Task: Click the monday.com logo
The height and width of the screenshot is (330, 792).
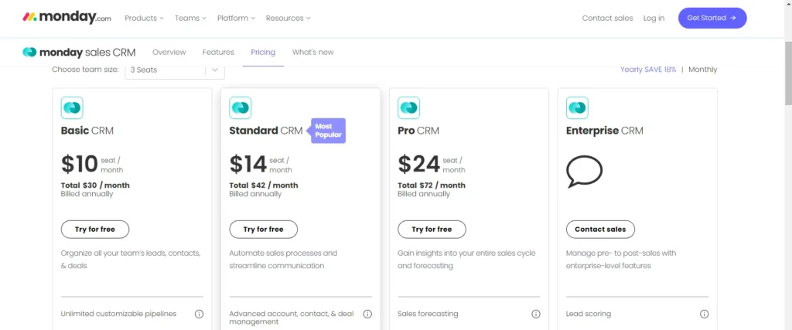Action: 67,18
